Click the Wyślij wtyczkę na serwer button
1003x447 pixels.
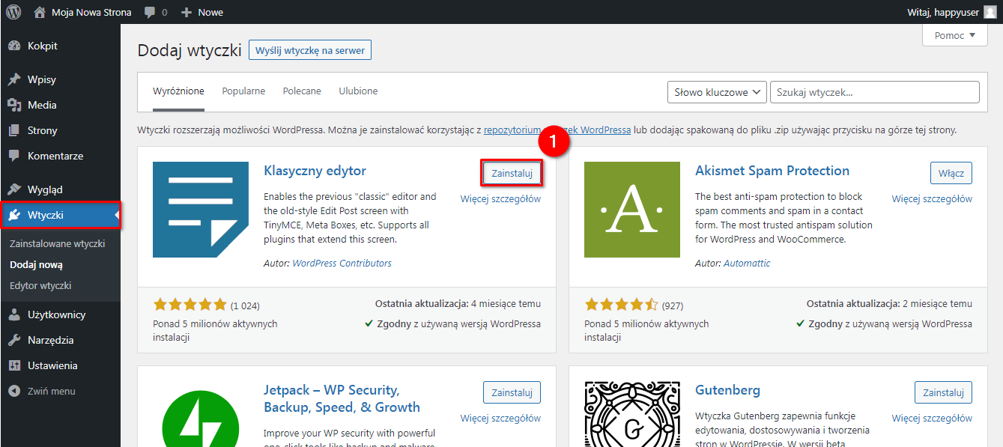310,50
